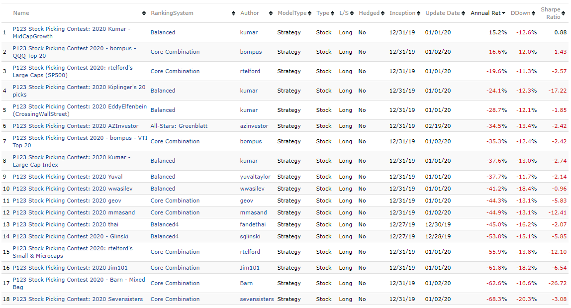This screenshot has height=308, width=571.
Task: Open rtelford's Large Caps (SP500) model
Action: (x=73, y=71)
